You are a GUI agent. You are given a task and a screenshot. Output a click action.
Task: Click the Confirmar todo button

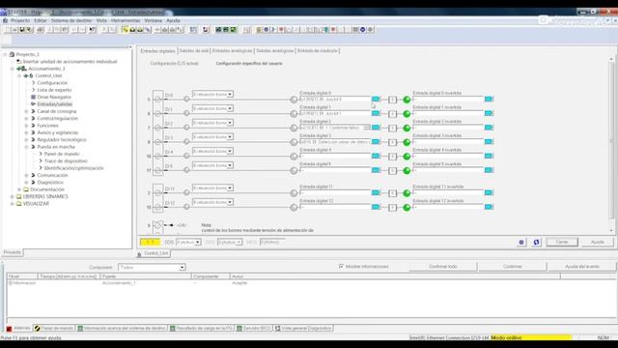[x=443, y=267]
